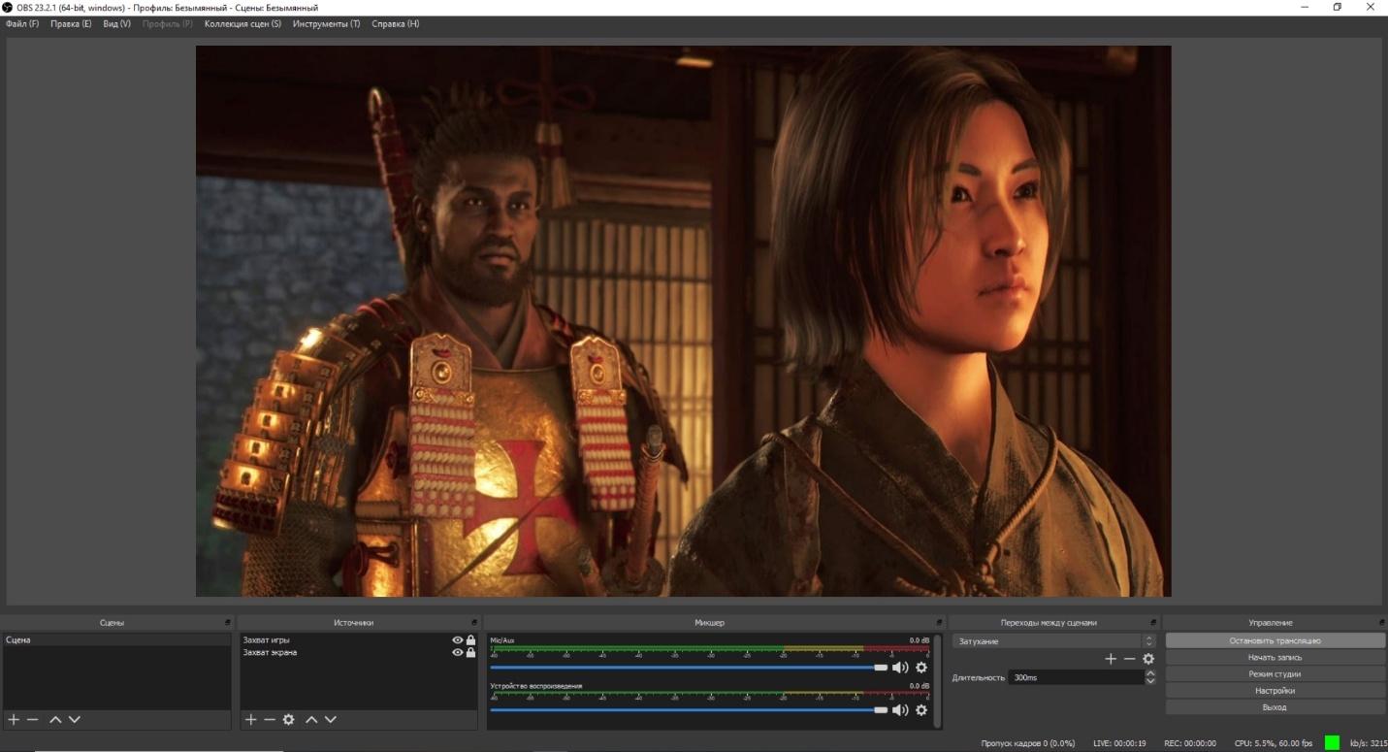Undock the Микшер panel
1388x752 pixels.
click(x=939, y=623)
